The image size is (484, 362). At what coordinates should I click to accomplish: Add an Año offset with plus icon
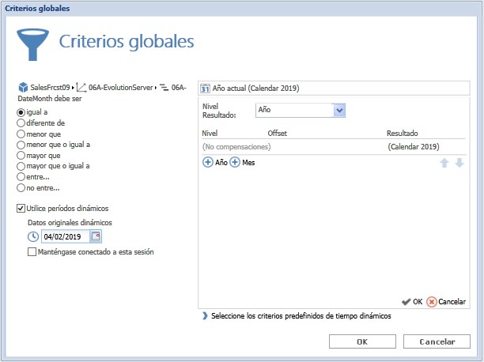pyautogui.click(x=208, y=162)
